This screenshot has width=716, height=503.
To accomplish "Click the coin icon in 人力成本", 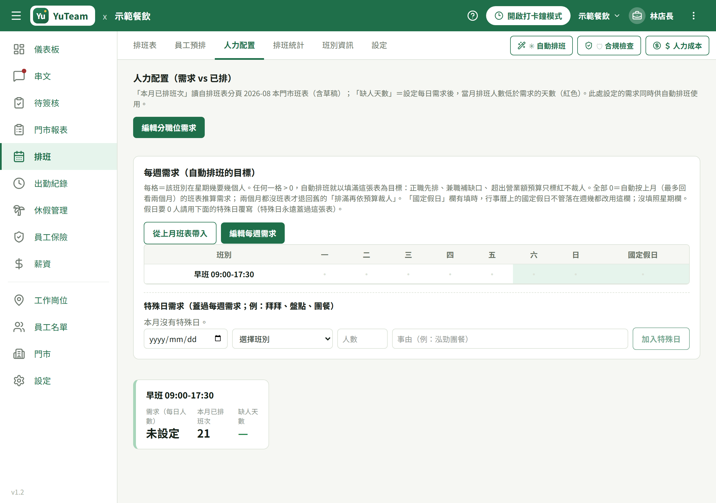I will [x=657, y=46].
